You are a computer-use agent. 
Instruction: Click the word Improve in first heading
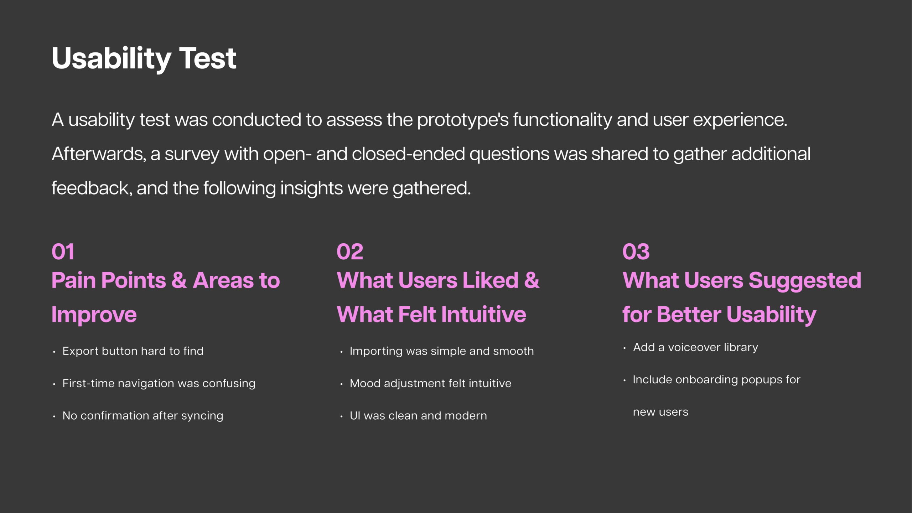click(x=94, y=315)
